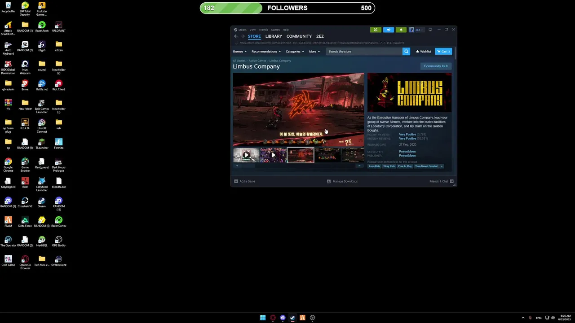The image size is (575, 323).
Task: Expand the Browse store dropdown
Action: (239, 52)
